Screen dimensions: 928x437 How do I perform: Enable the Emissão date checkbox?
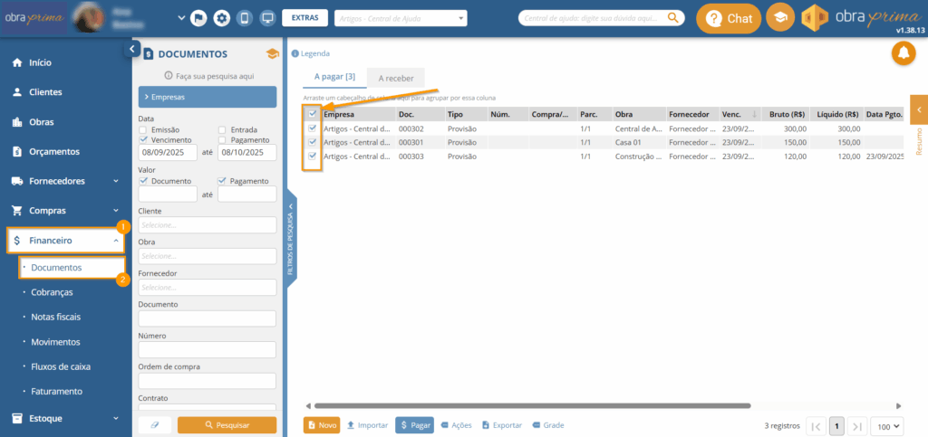point(143,130)
